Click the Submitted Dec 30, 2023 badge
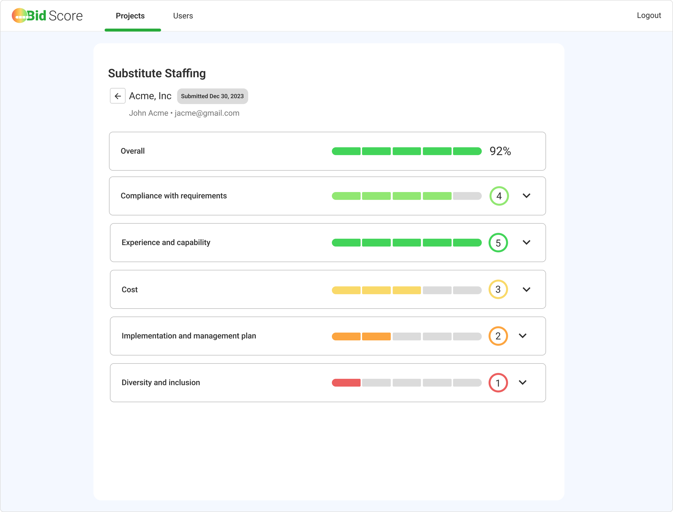Screen dimensions: 673x512 213,96
